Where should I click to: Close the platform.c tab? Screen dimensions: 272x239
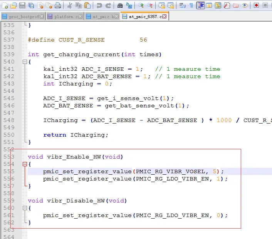[x=80, y=17]
